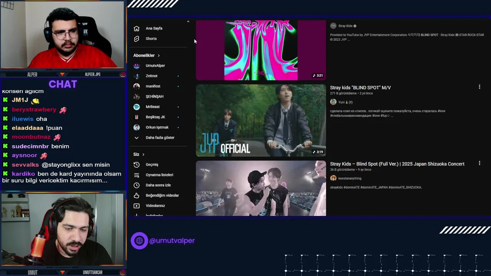Click @umutvalper handle text
Viewport: 491px width, 276px height.
pos(172,241)
